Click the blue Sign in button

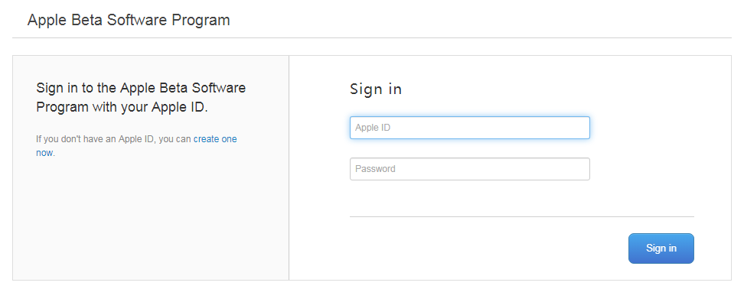click(661, 248)
